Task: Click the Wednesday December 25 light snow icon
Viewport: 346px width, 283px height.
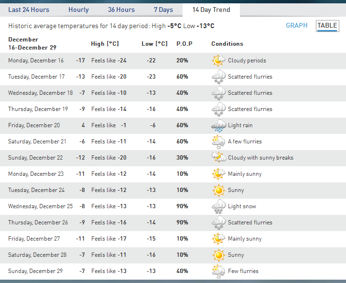Action: [x=218, y=206]
